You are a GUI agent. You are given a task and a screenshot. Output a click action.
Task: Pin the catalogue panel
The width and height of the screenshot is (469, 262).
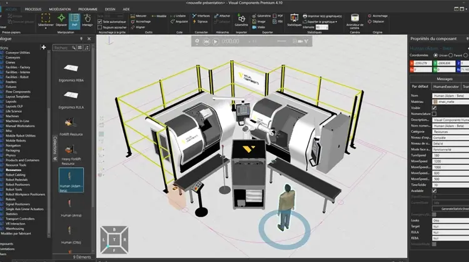click(x=81, y=39)
